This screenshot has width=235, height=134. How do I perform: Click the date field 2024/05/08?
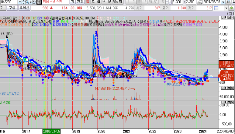point(212,2)
